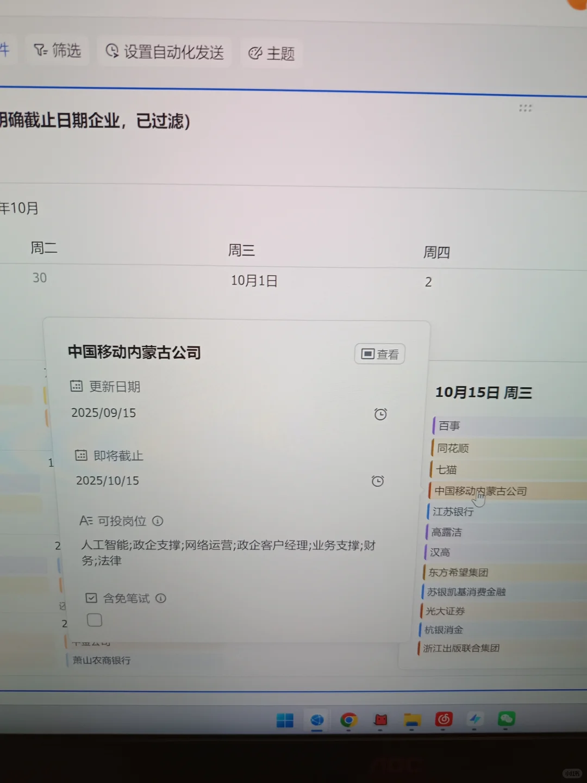
Task: Click the 中国移动内蒙古公司 card title
Action: click(x=134, y=352)
